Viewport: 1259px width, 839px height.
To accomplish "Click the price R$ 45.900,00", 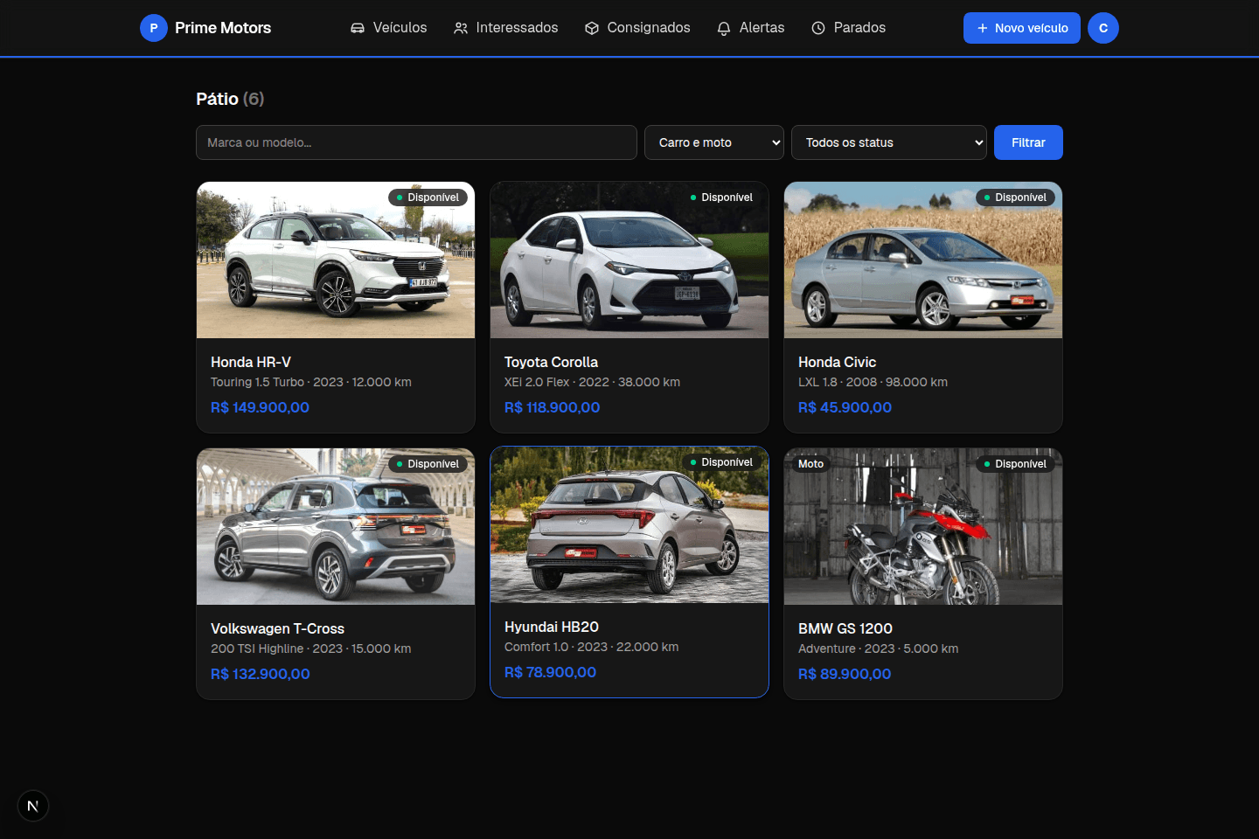I will pyautogui.click(x=845, y=407).
